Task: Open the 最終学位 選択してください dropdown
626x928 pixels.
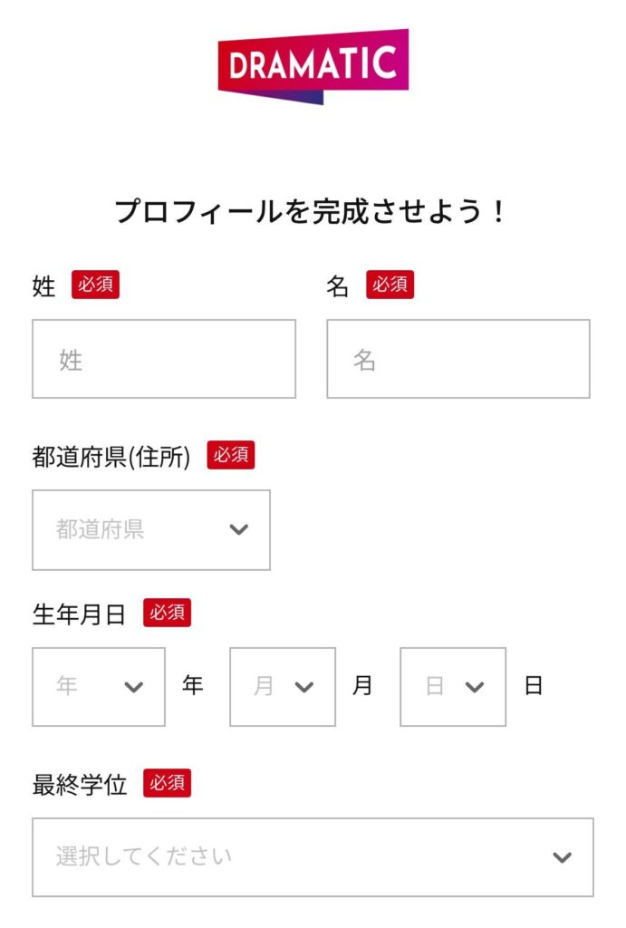Action: coord(313,857)
